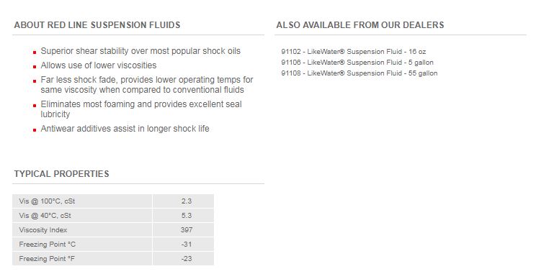Screen dimensions: 536x274
Task: Select the 91106 LikeWater 5 gallon entry
Action: pyautogui.click(x=357, y=63)
